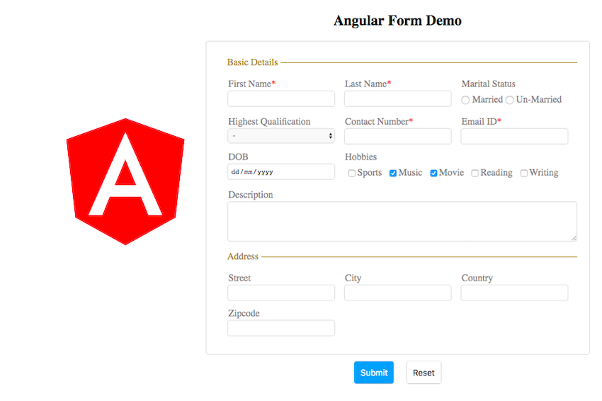The height and width of the screenshot is (401, 602).
Task: Click the 'Last Name' label text
Action: [x=365, y=84]
